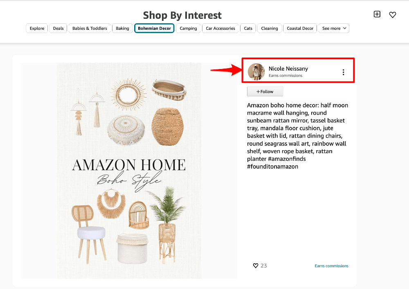Select the Cats category chip

click(248, 28)
